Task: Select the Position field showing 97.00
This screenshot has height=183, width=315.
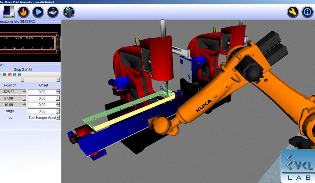Action: (13, 98)
